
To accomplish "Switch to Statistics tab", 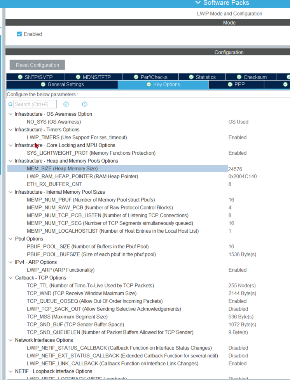I will pos(202,77).
